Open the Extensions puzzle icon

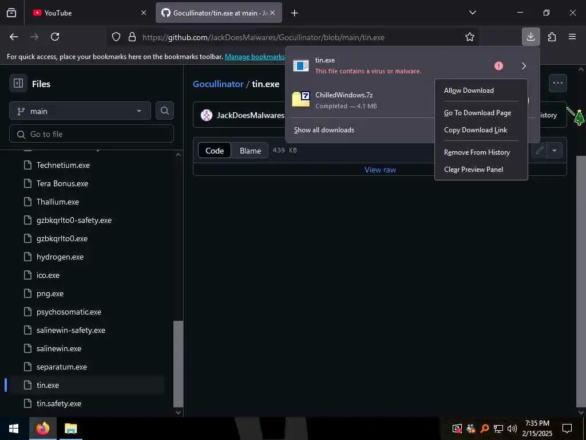click(552, 37)
